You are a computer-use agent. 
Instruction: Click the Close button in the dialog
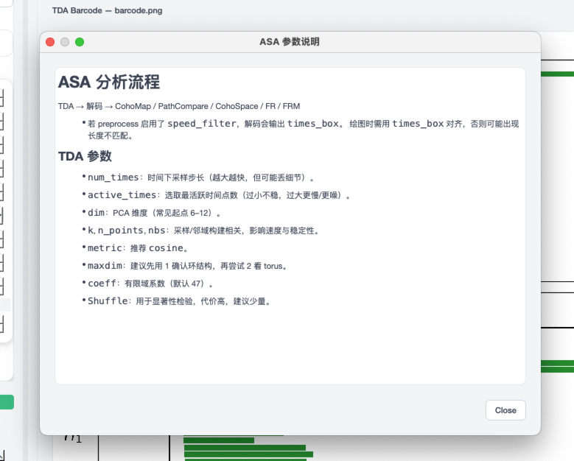(x=505, y=410)
